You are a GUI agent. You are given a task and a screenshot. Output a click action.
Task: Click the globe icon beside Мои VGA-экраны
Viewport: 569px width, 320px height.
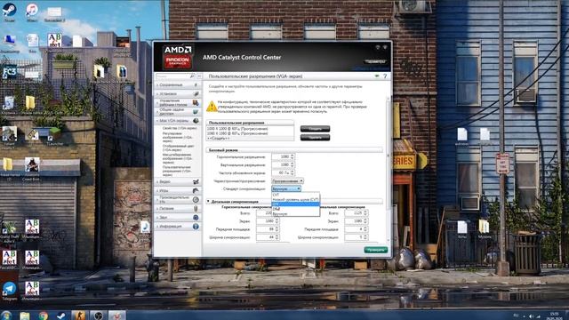tap(196, 121)
